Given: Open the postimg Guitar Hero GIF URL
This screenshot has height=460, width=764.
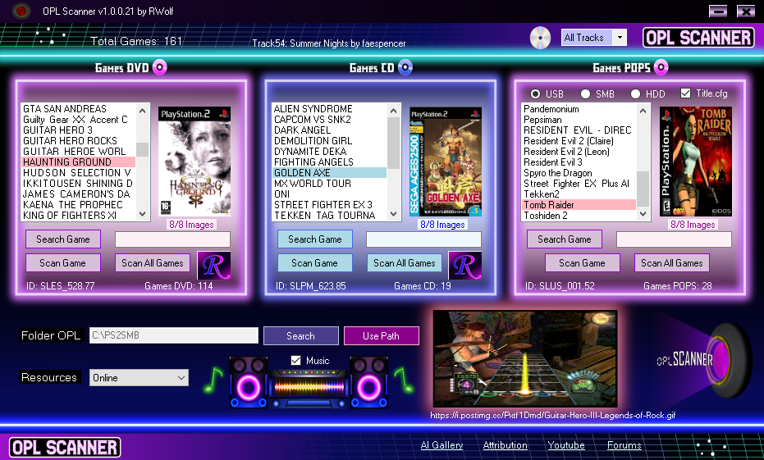Looking at the screenshot, I should (552, 415).
